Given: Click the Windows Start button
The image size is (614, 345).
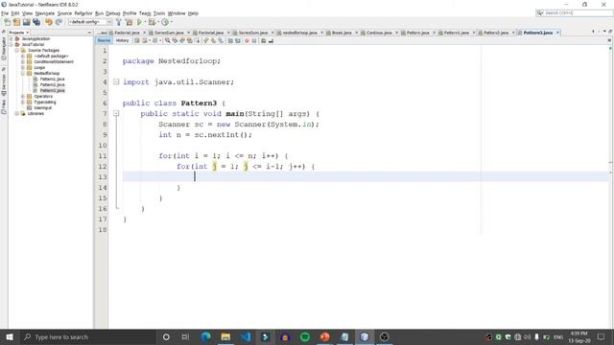Looking at the screenshot, I should point(10,336).
